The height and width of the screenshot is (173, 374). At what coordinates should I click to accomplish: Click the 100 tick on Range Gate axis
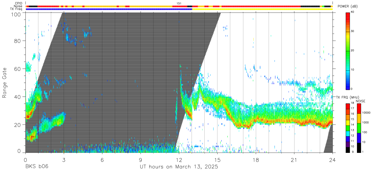[16, 14]
